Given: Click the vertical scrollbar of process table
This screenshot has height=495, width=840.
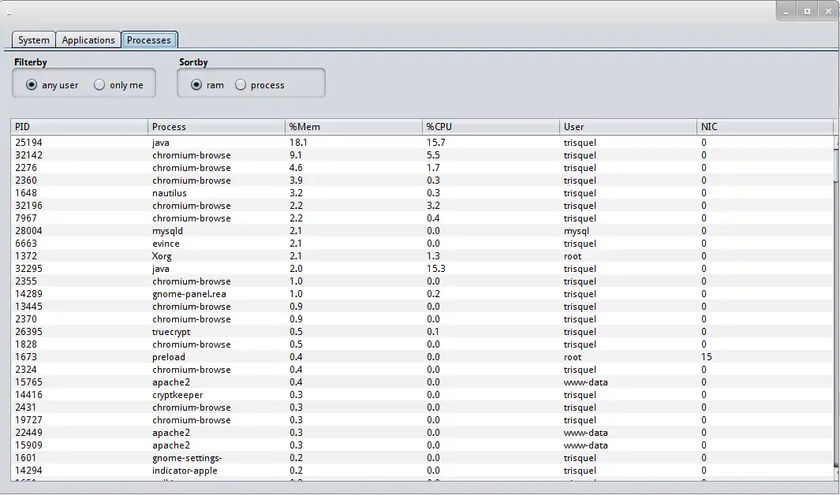Looking at the screenshot, I should (836, 315).
